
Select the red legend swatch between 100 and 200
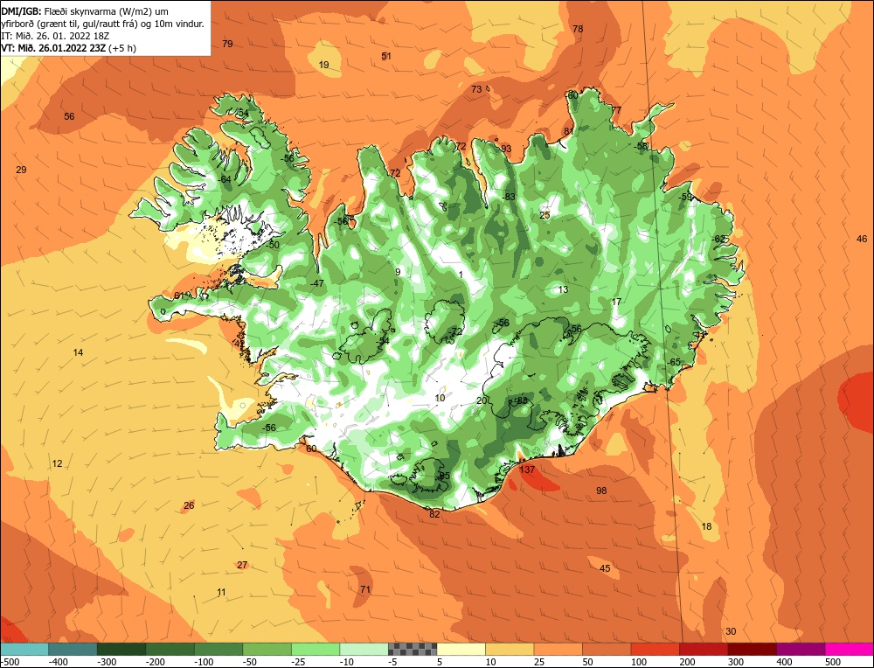coord(655,649)
